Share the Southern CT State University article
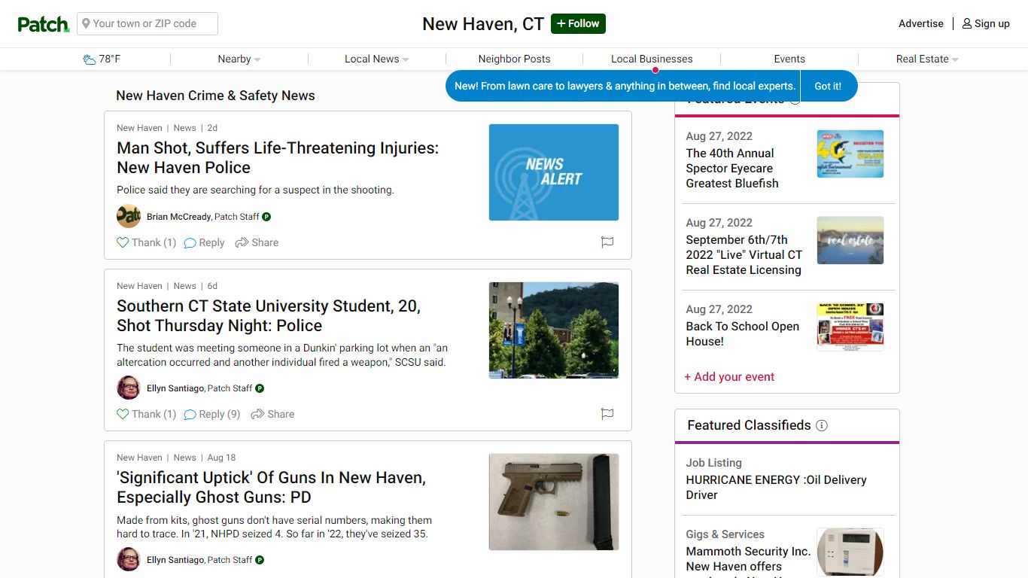Viewport: 1028px width, 578px height. click(272, 414)
